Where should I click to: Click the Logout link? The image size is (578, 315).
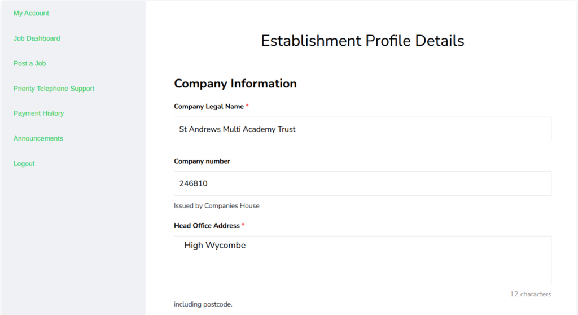[24, 164]
